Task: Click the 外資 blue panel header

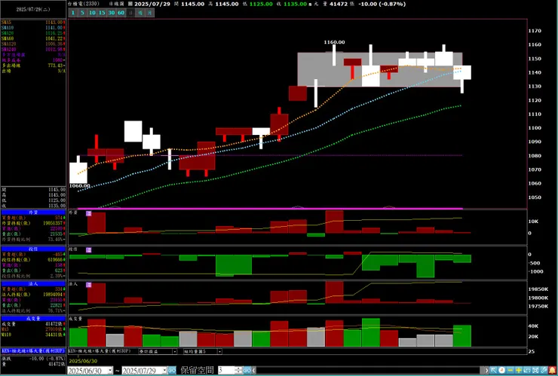Action: click(x=33, y=212)
